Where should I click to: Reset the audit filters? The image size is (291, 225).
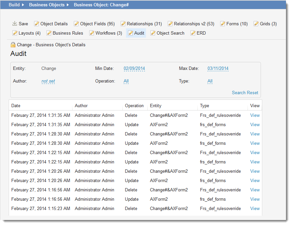click(253, 93)
